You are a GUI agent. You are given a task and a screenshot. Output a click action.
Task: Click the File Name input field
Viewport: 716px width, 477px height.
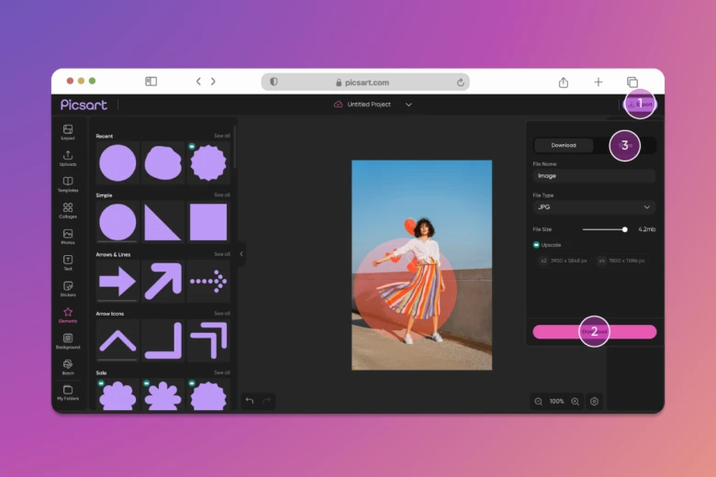(x=594, y=175)
